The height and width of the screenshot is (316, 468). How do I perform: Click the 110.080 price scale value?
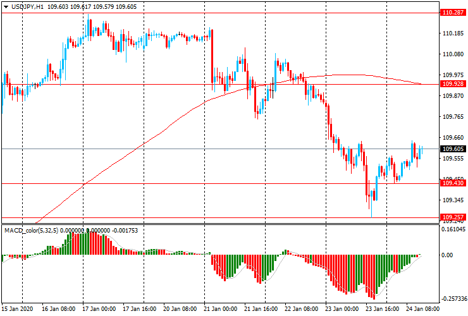[453, 54]
